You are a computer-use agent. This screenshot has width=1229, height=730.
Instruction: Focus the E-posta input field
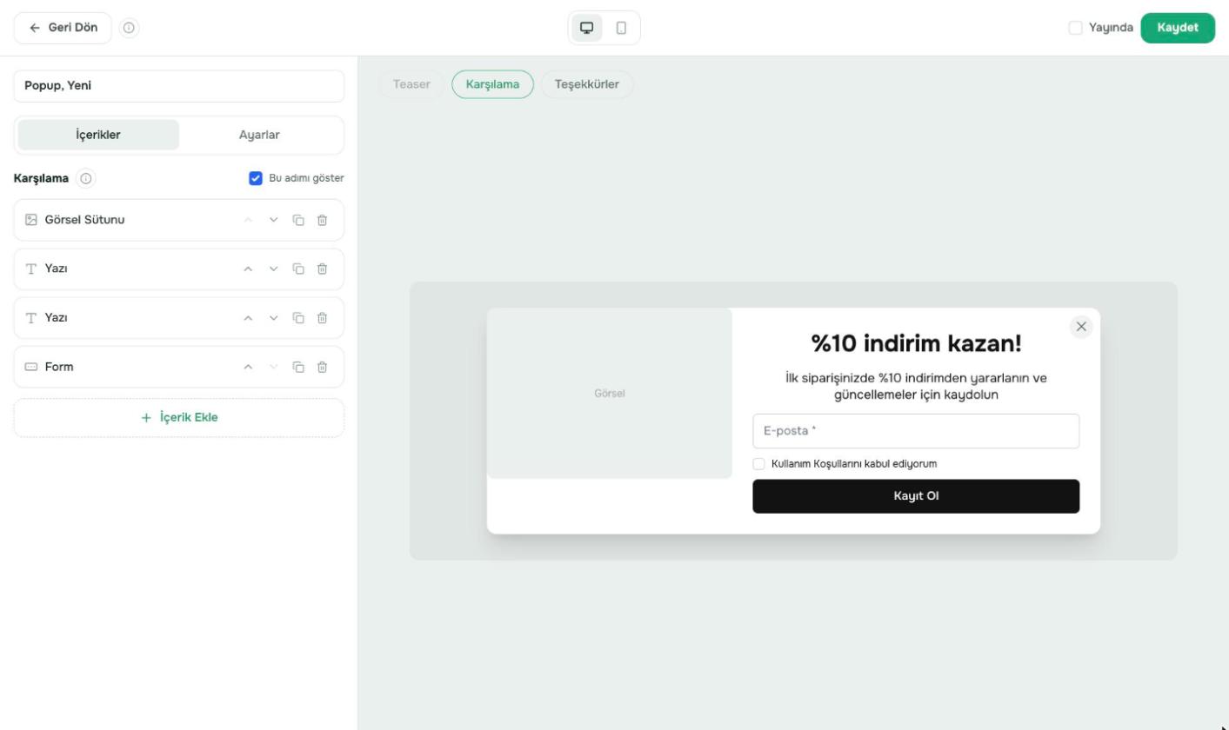[916, 431]
